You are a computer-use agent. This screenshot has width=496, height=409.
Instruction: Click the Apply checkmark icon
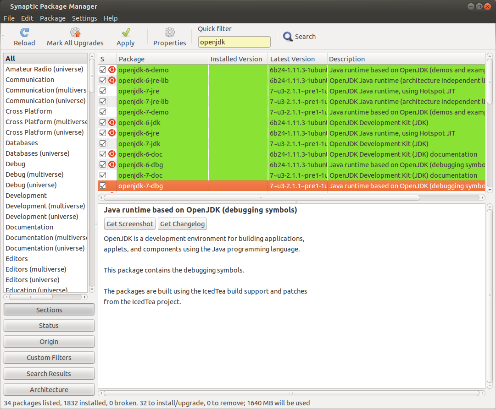point(126,32)
